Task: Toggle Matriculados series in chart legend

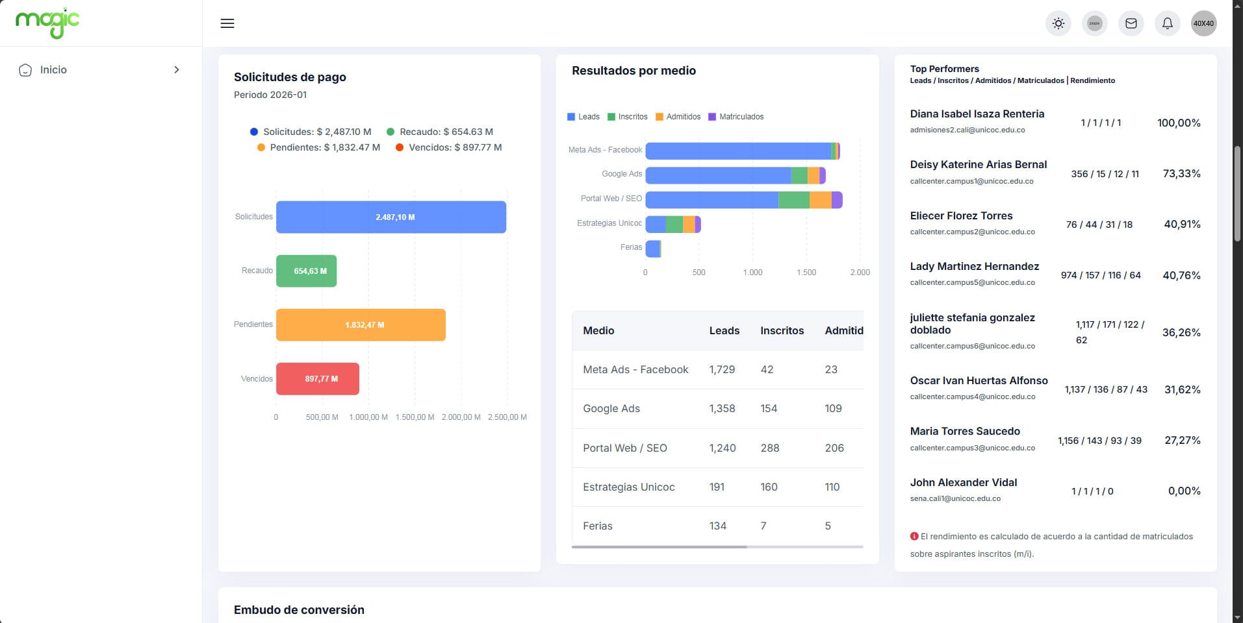Action: (736, 117)
